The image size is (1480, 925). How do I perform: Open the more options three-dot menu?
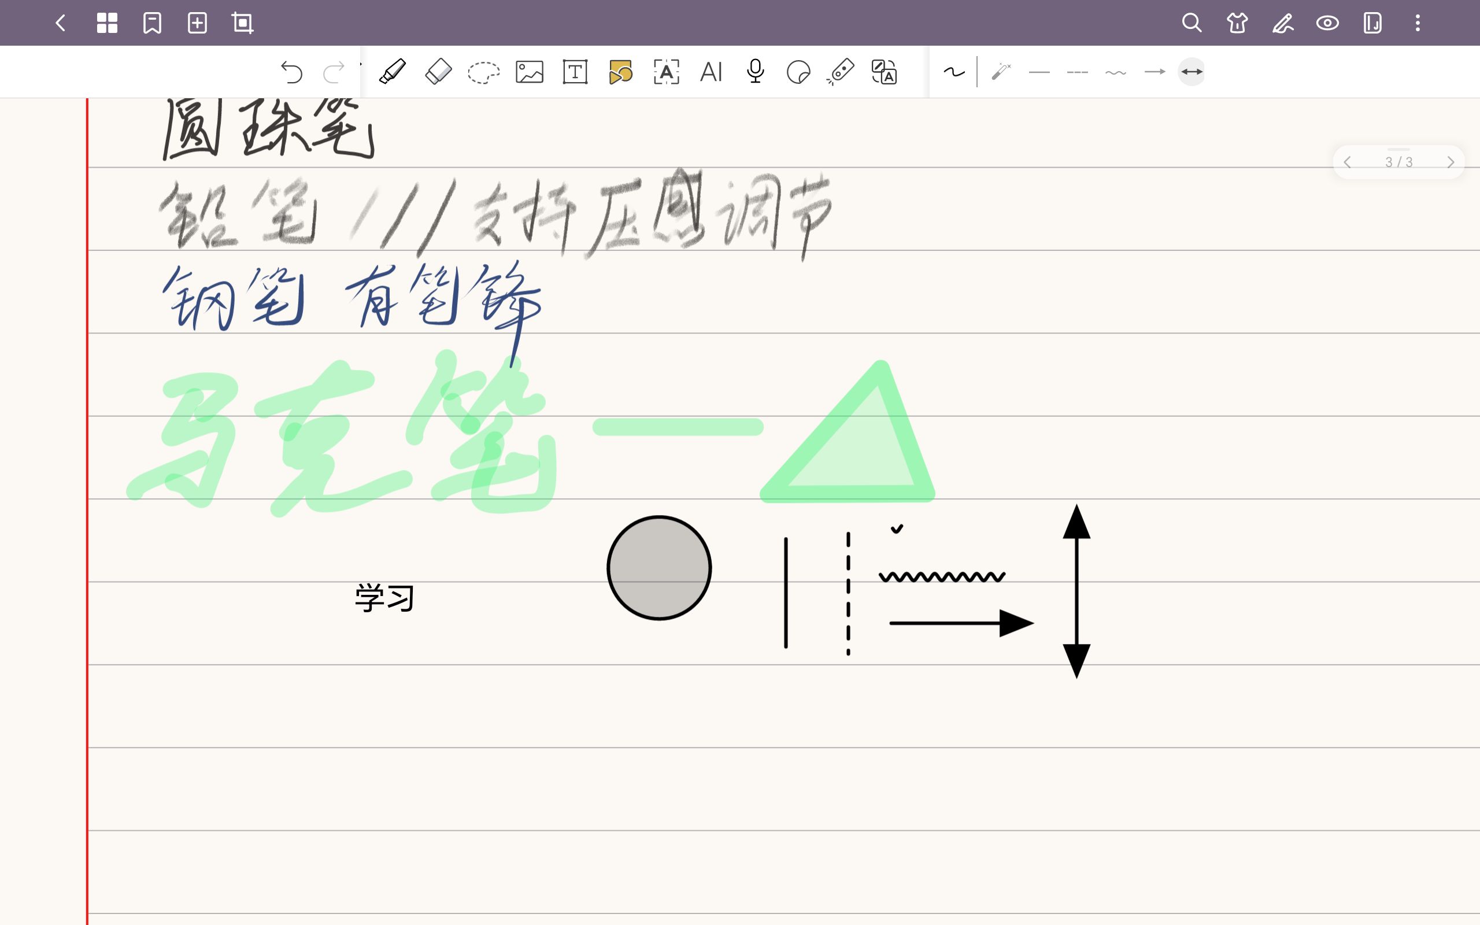tap(1418, 23)
